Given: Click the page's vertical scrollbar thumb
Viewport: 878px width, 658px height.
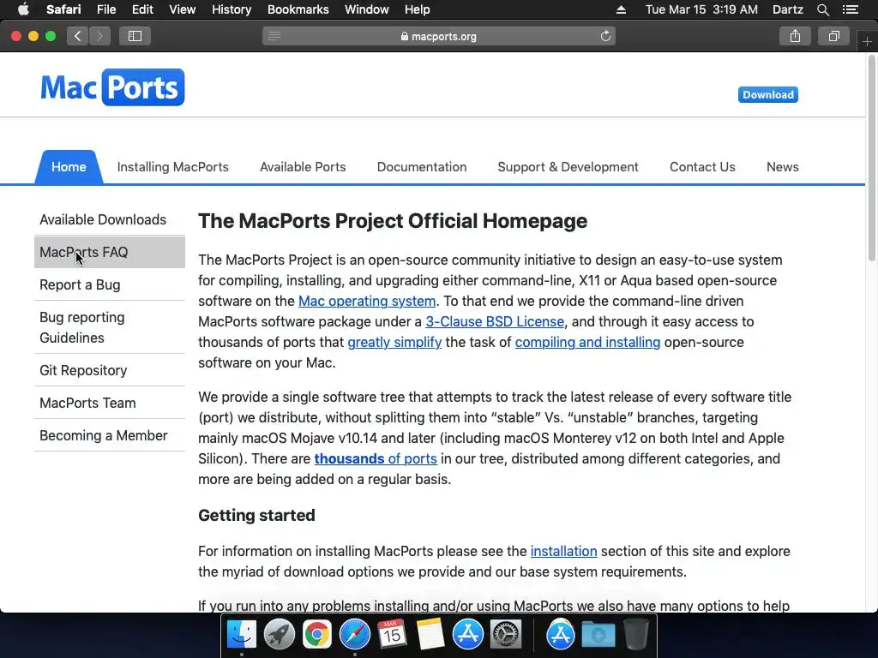Looking at the screenshot, I should pyautogui.click(x=871, y=159).
